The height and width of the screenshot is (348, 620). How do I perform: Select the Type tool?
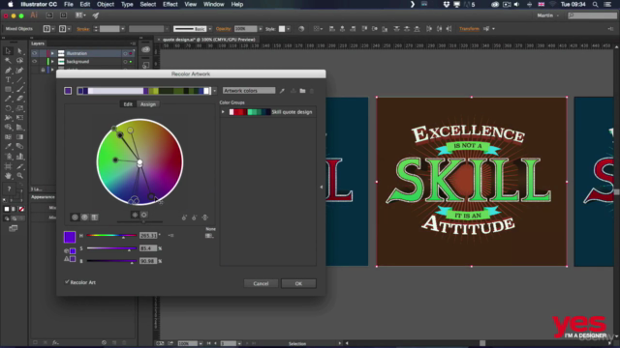(8, 79)
